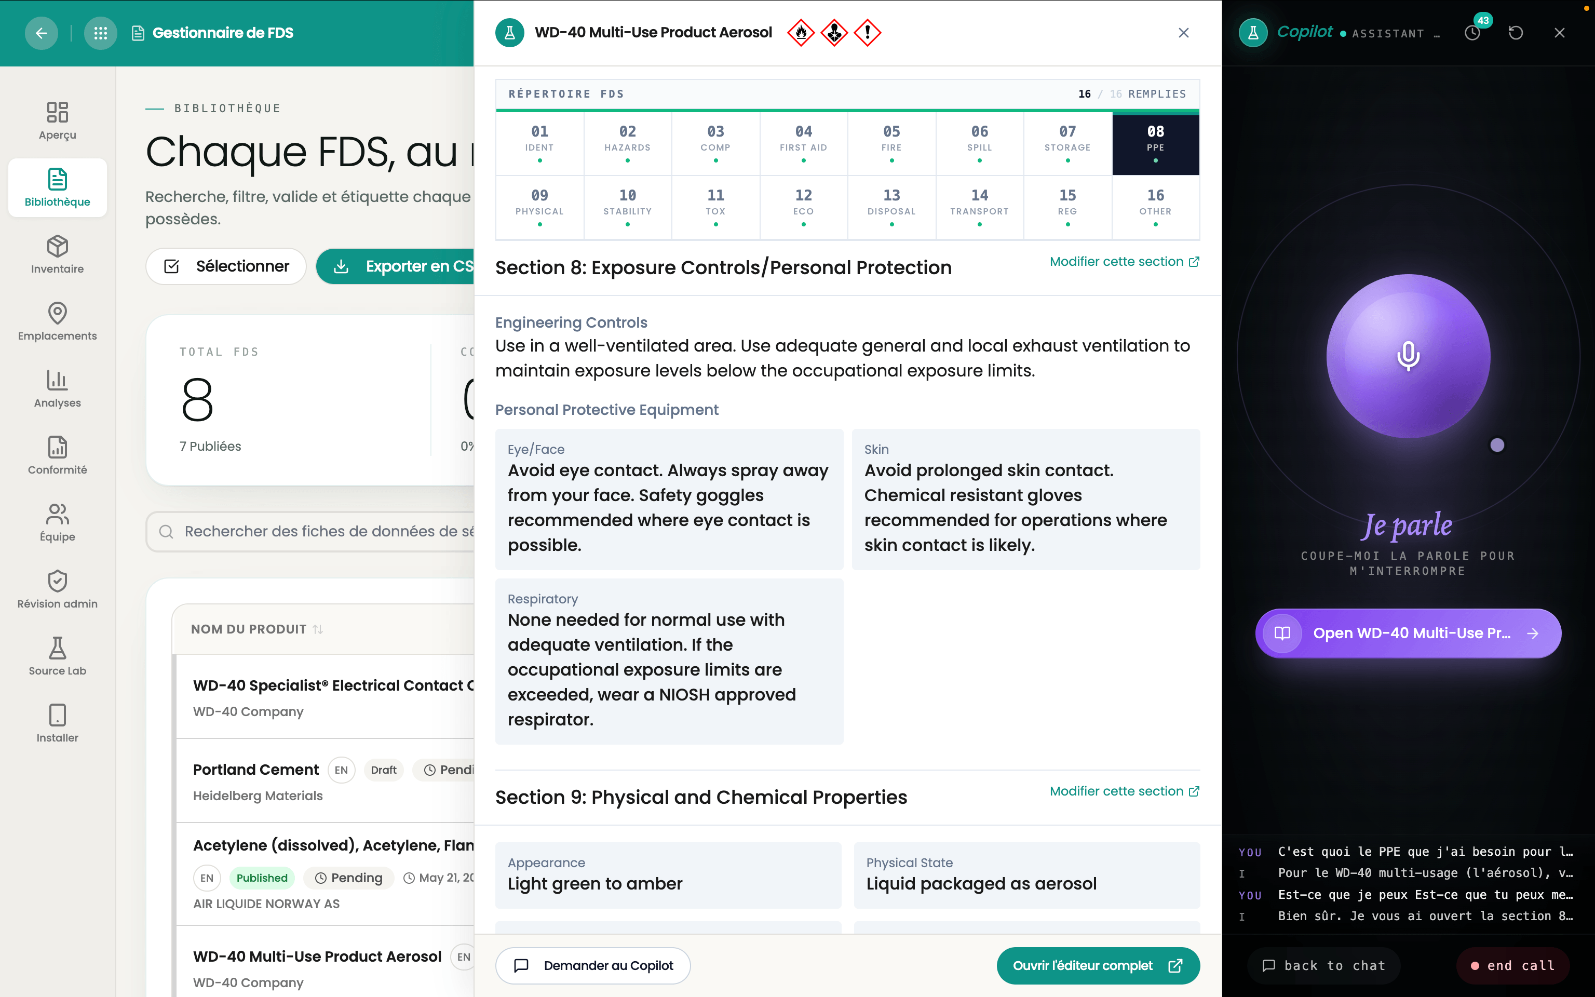Image resolution: width=1595 pixels, height=997 pixels.
Task: Open Analyses in the sidebar
Action: coord(57,389)
